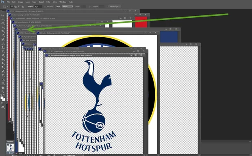Open the marquee tool preset picker
This screenshot has width=252, height=156.
pos(5,6)
